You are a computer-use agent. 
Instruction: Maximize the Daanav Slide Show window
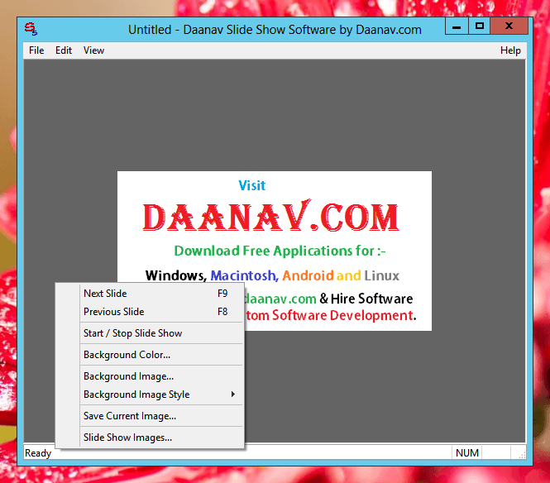tap(479, 26)
